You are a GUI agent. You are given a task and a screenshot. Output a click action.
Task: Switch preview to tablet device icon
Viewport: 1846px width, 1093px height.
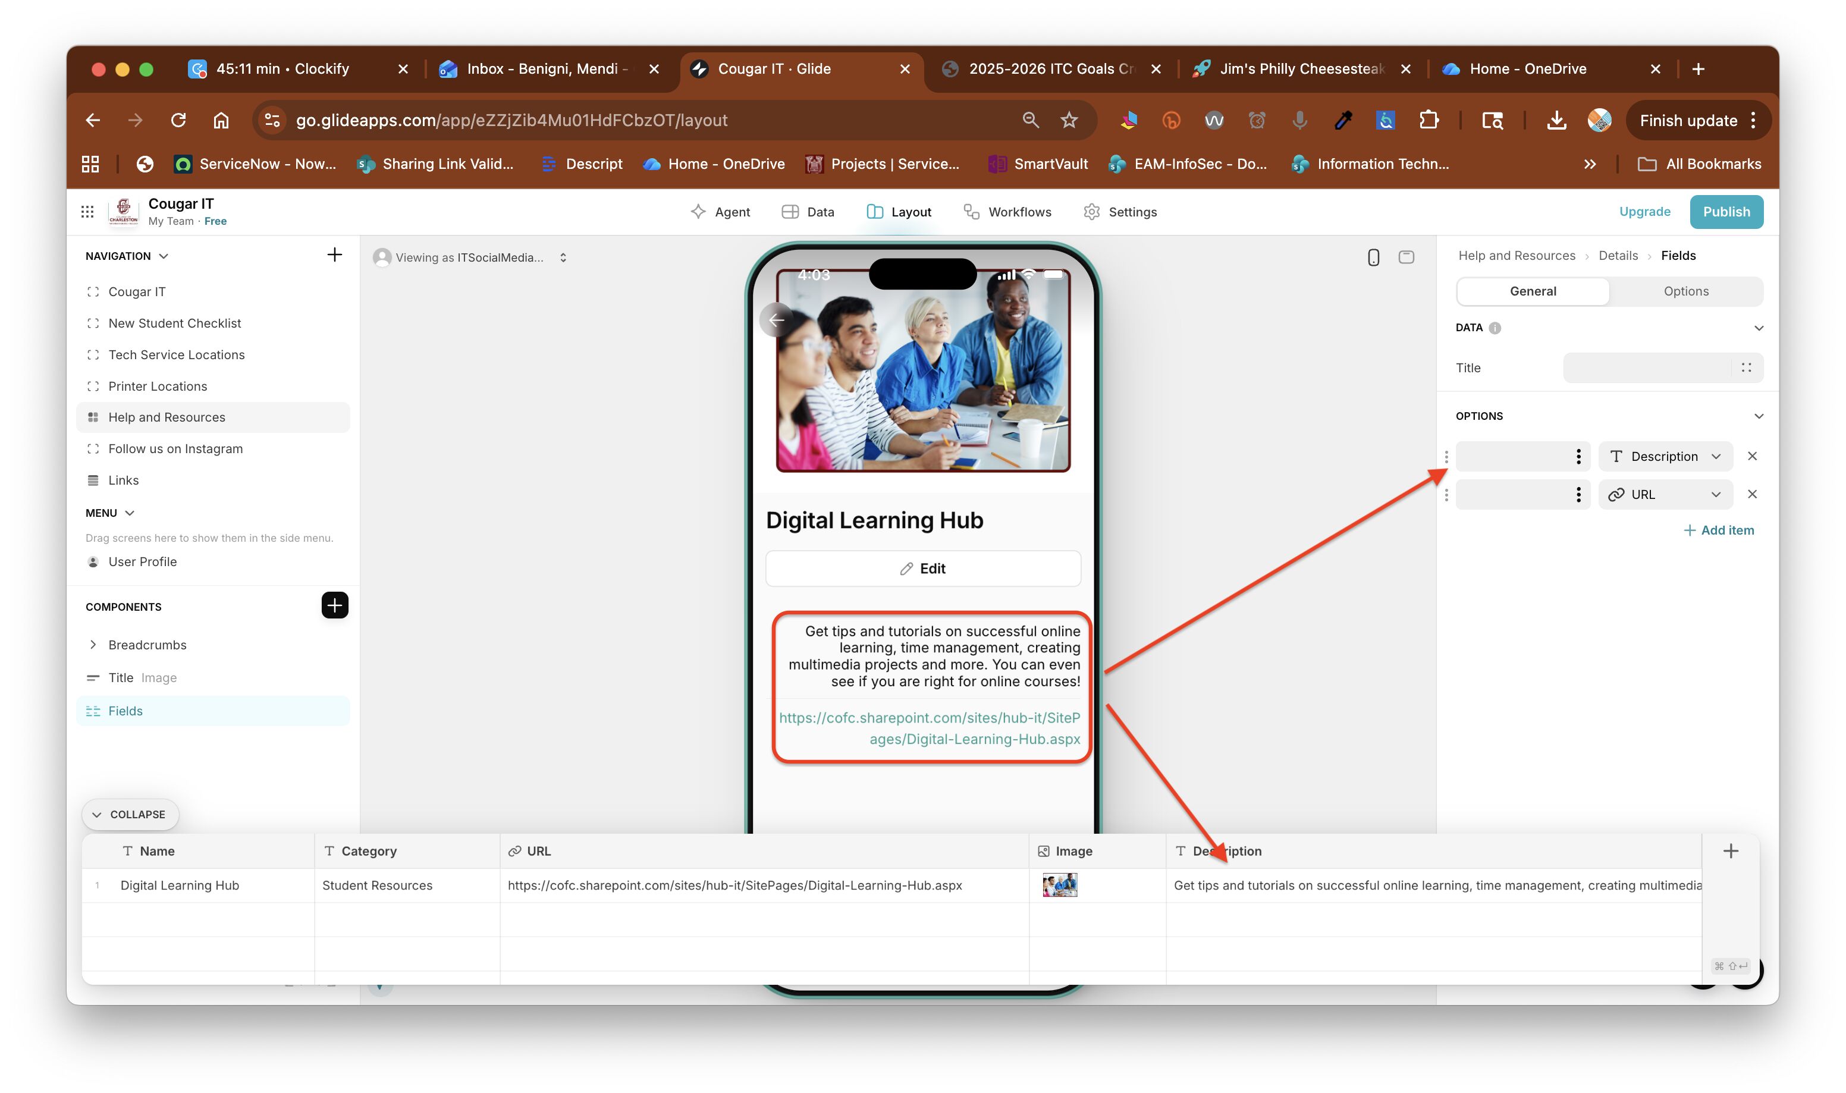click(x=1406, y=257)
